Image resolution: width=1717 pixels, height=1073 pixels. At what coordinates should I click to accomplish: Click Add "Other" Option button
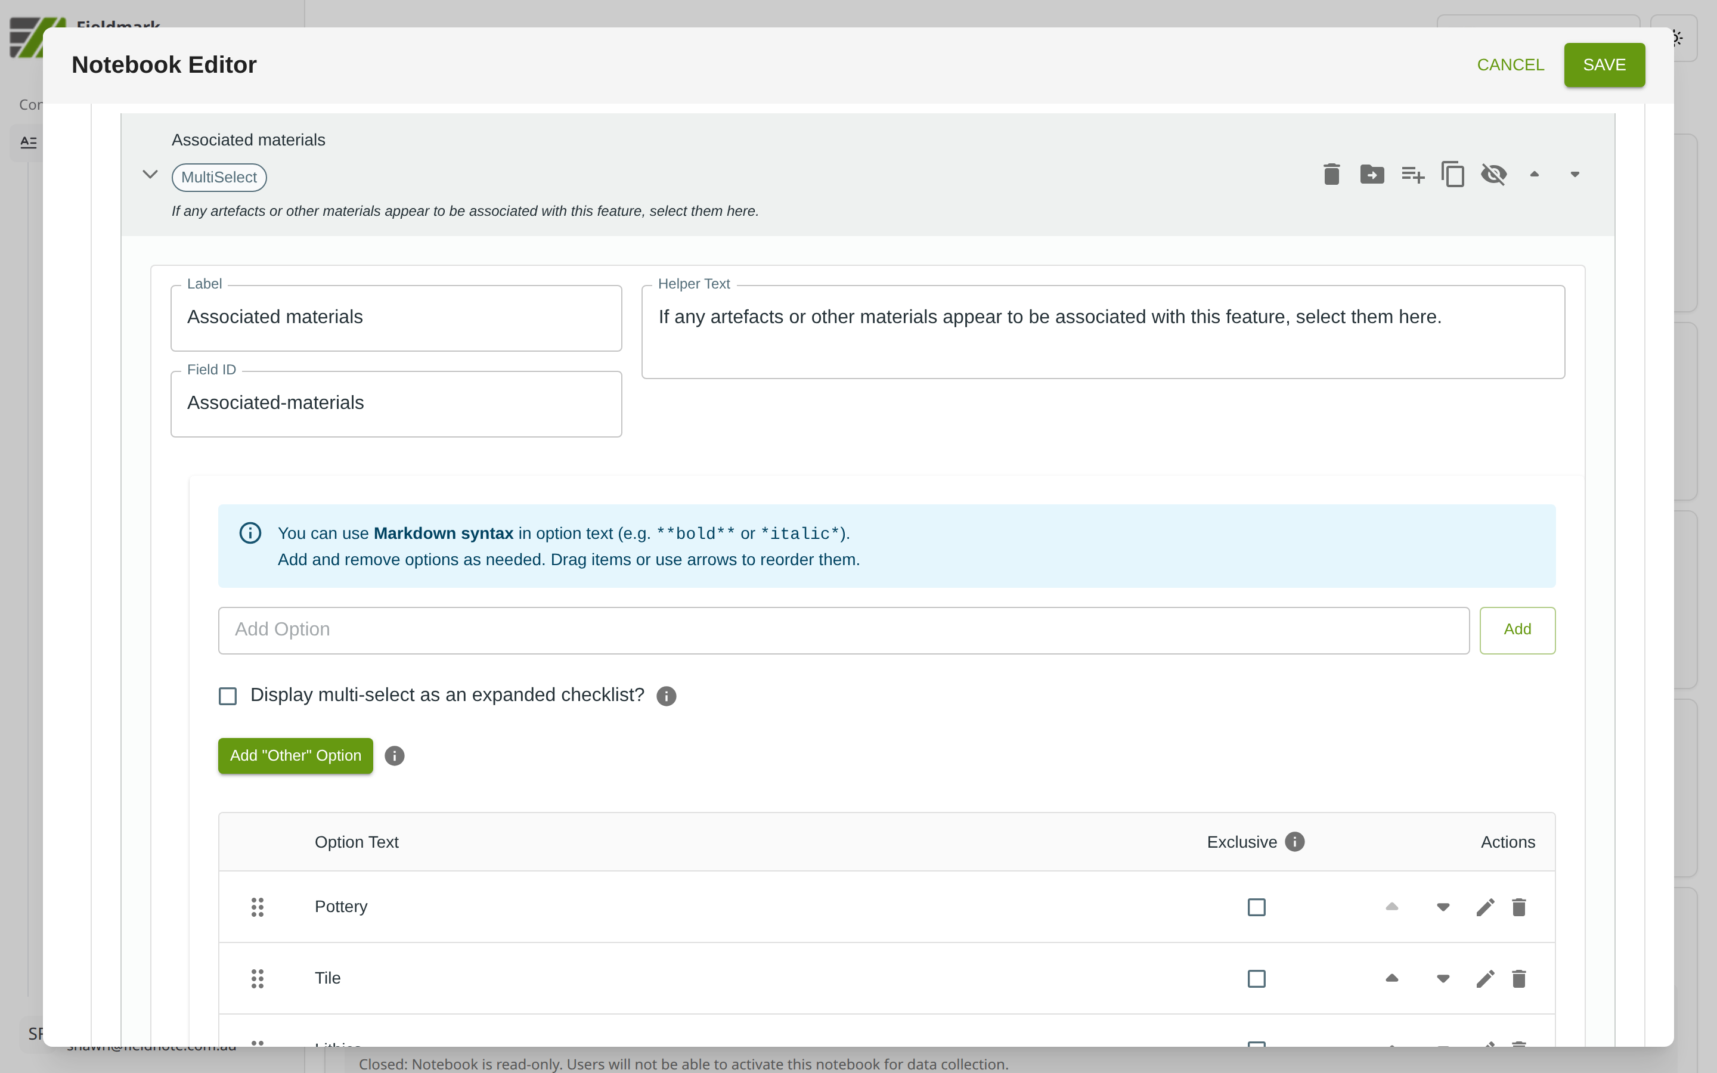click(295, 756)
